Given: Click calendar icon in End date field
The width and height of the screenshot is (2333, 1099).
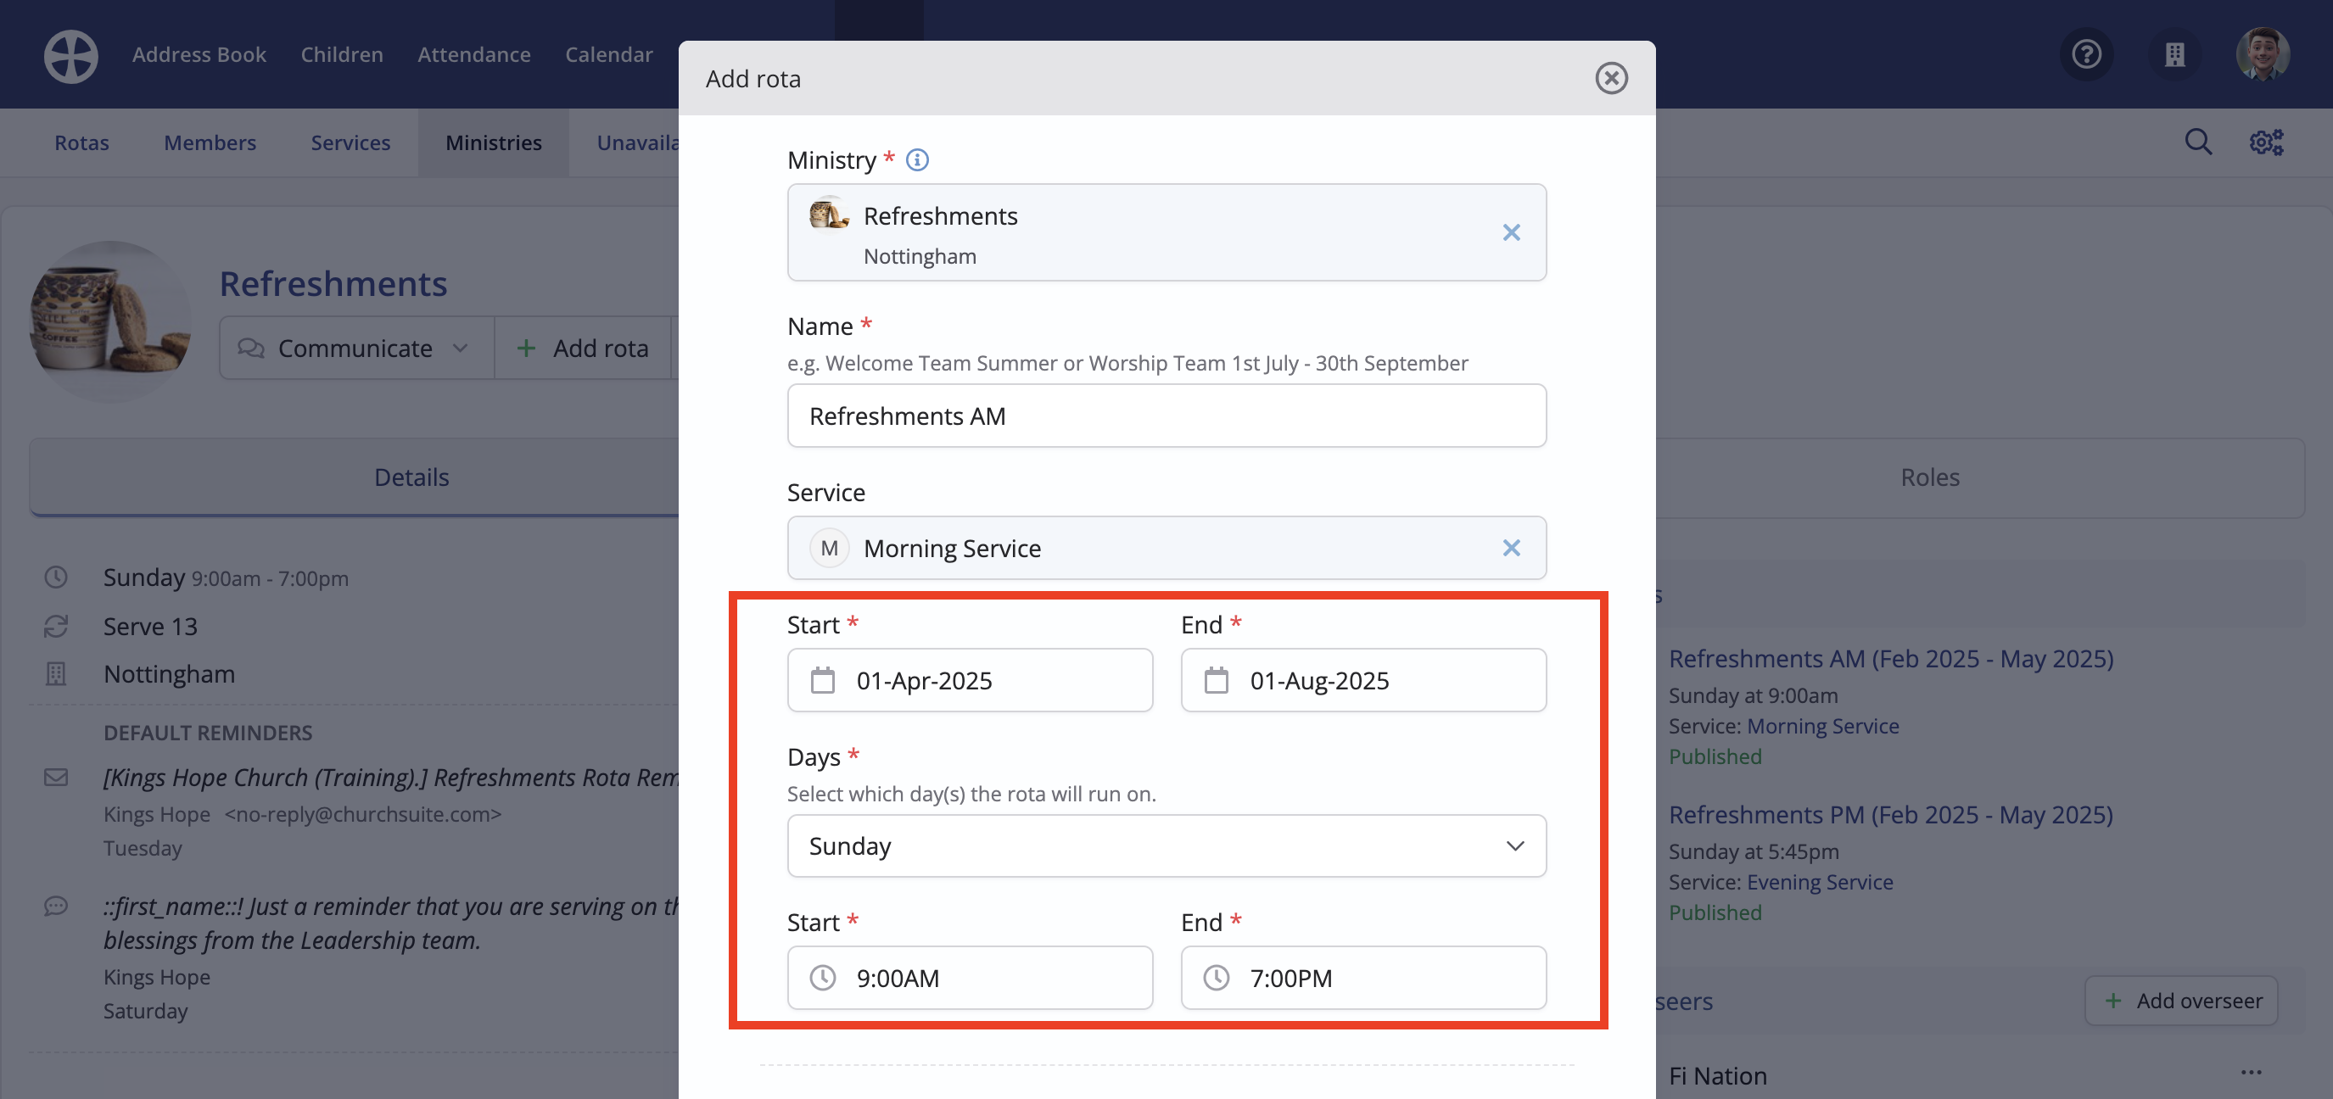Looking at the screenshot, I should (x=1217, y=680).
